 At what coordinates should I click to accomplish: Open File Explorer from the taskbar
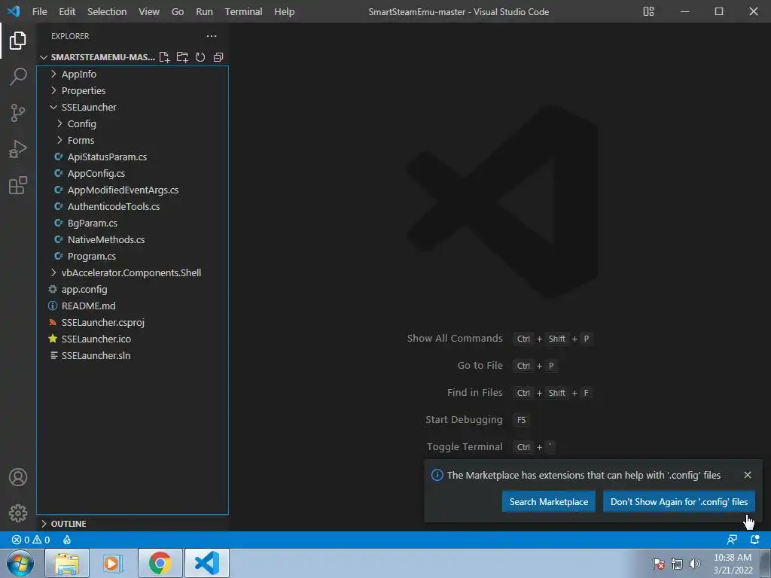[67, 563]
